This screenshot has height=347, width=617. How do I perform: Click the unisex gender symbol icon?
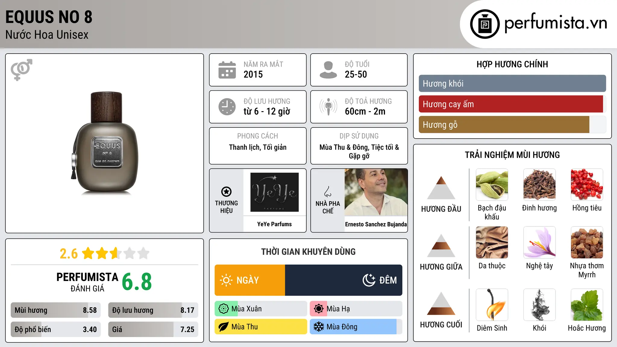pyautogui.click(x=21, y=70)
